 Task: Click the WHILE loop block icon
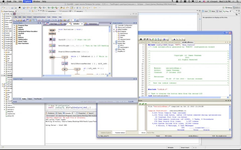[x=52, y=57]
